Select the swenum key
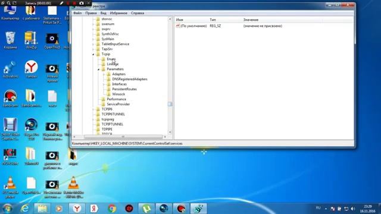This screenshot has width=381, height=214. tap(108, 24)
